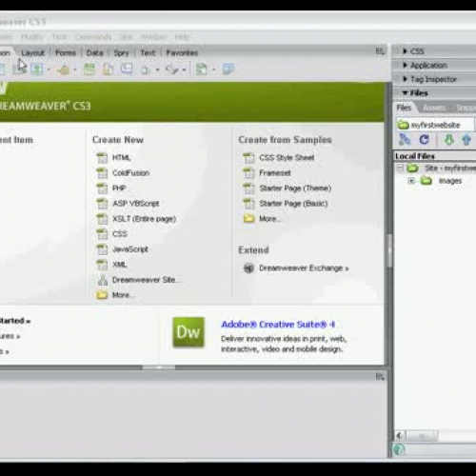
Task: Open the Media dropdown arrow in toolbar
Action: coord(75,69)
